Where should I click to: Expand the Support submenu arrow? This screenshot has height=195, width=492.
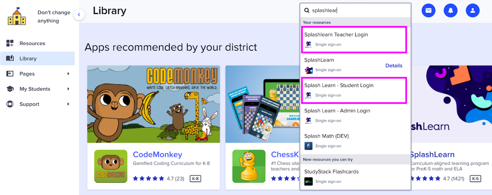point(68,104)
